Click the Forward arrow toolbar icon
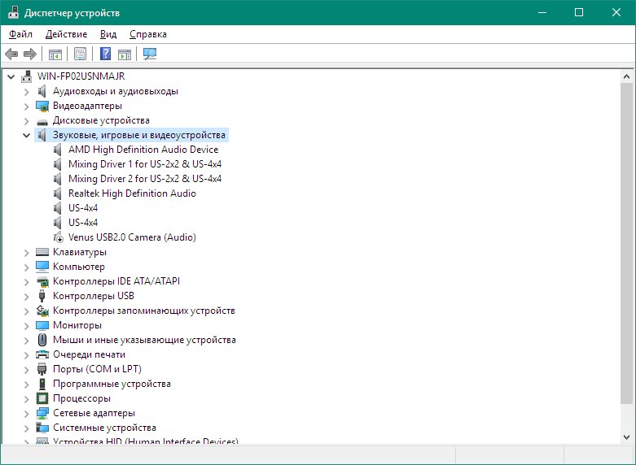Screen dimensions: 636x465 coord(30,54)
